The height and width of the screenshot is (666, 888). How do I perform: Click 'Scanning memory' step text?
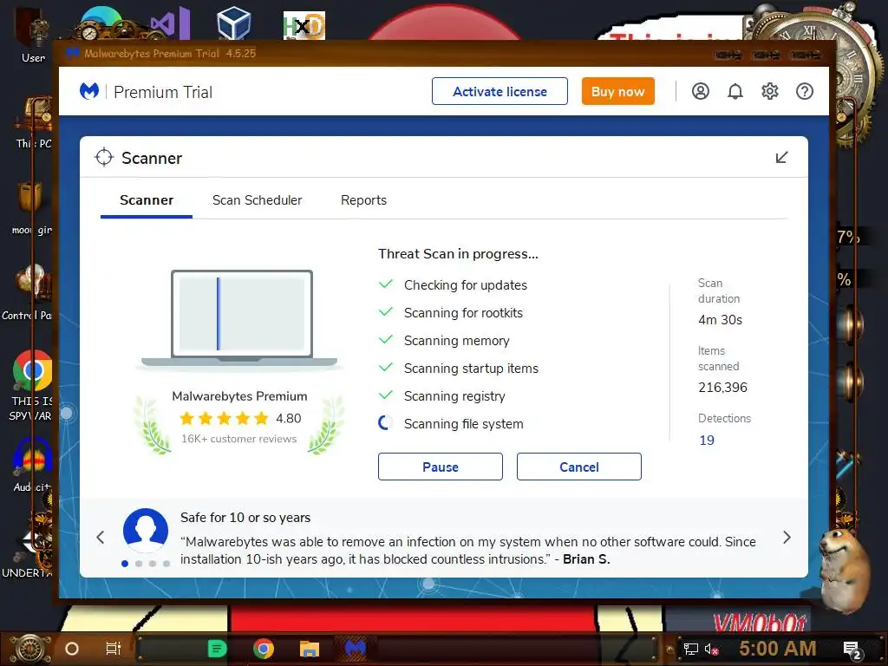click(456, 340)
